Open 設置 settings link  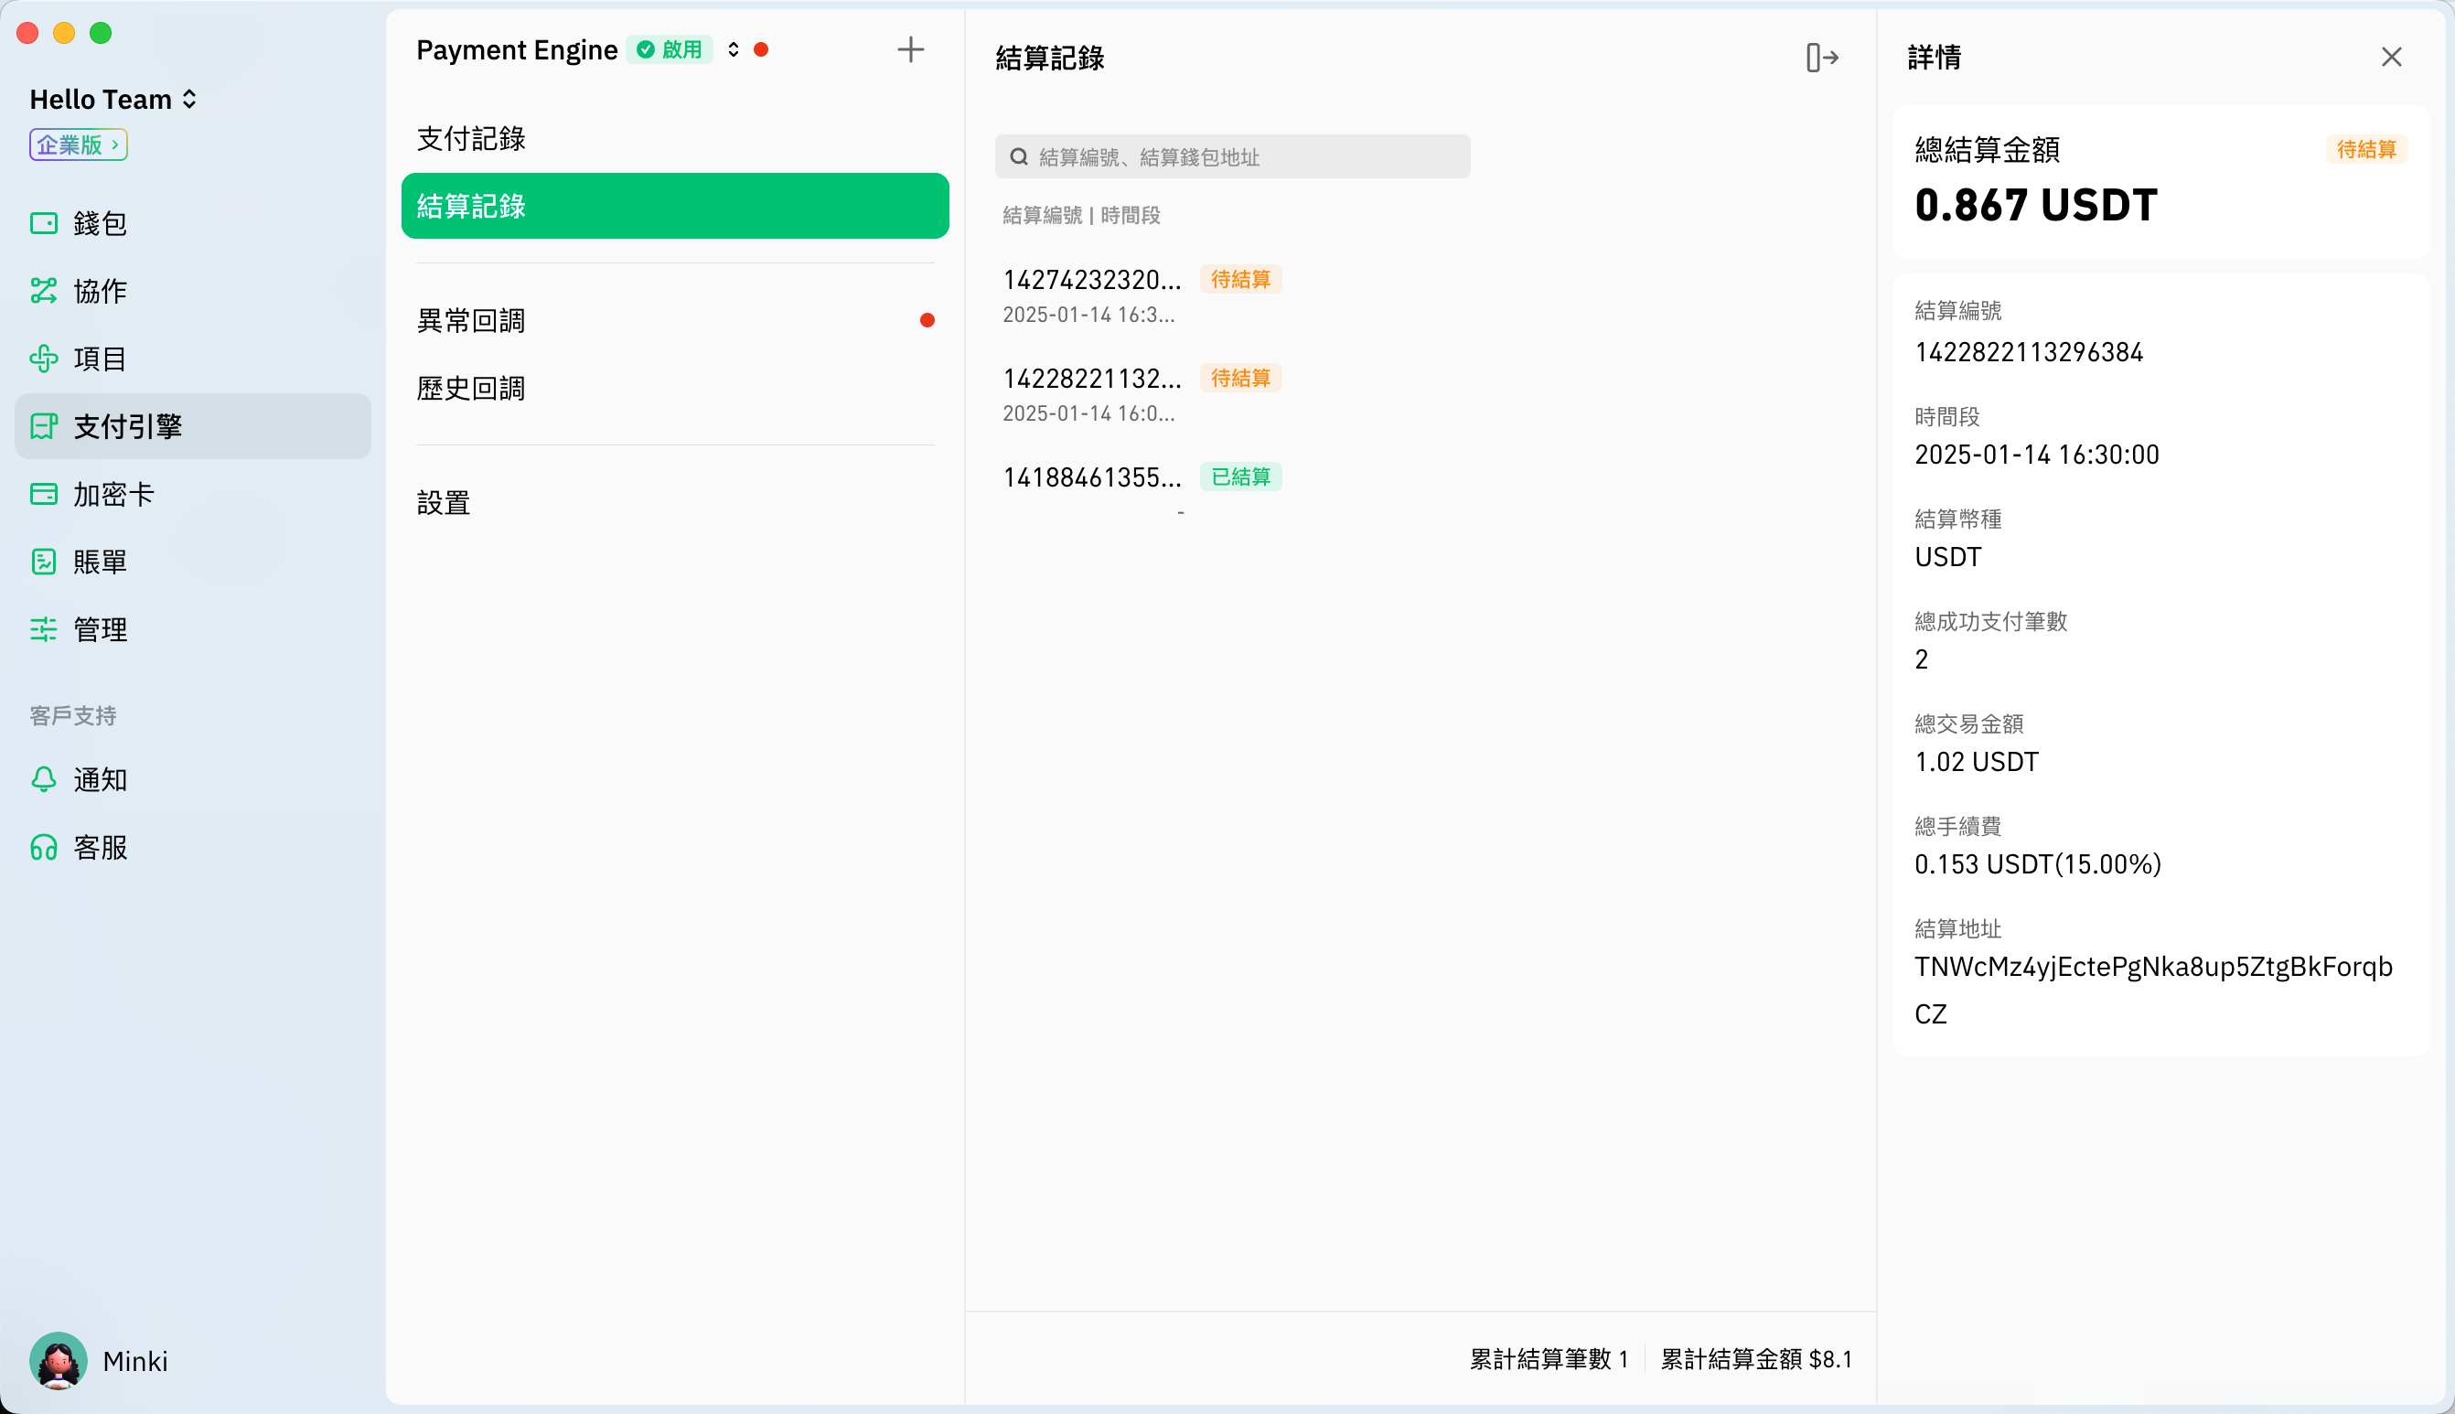point(444,502)
